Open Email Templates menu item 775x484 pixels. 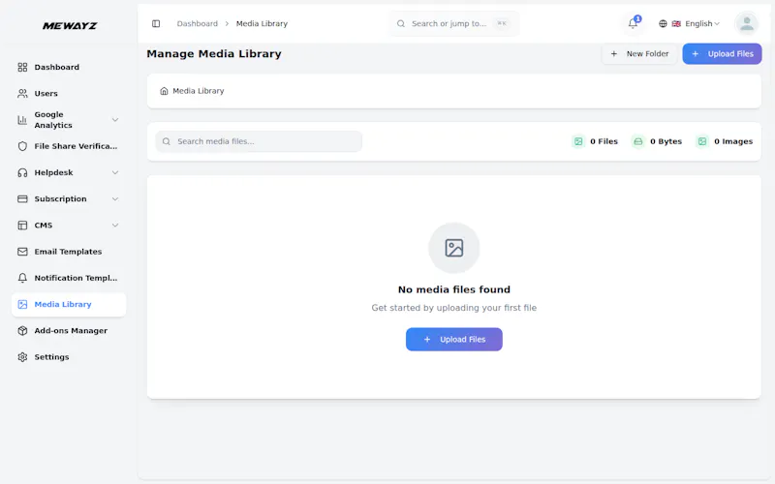tap(69, 252)
